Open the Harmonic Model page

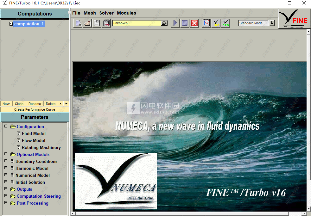click(x=32, y=168)
